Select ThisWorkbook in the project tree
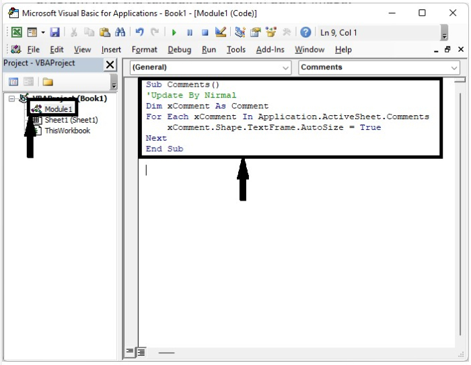471x365 pixels. point(67,131)
